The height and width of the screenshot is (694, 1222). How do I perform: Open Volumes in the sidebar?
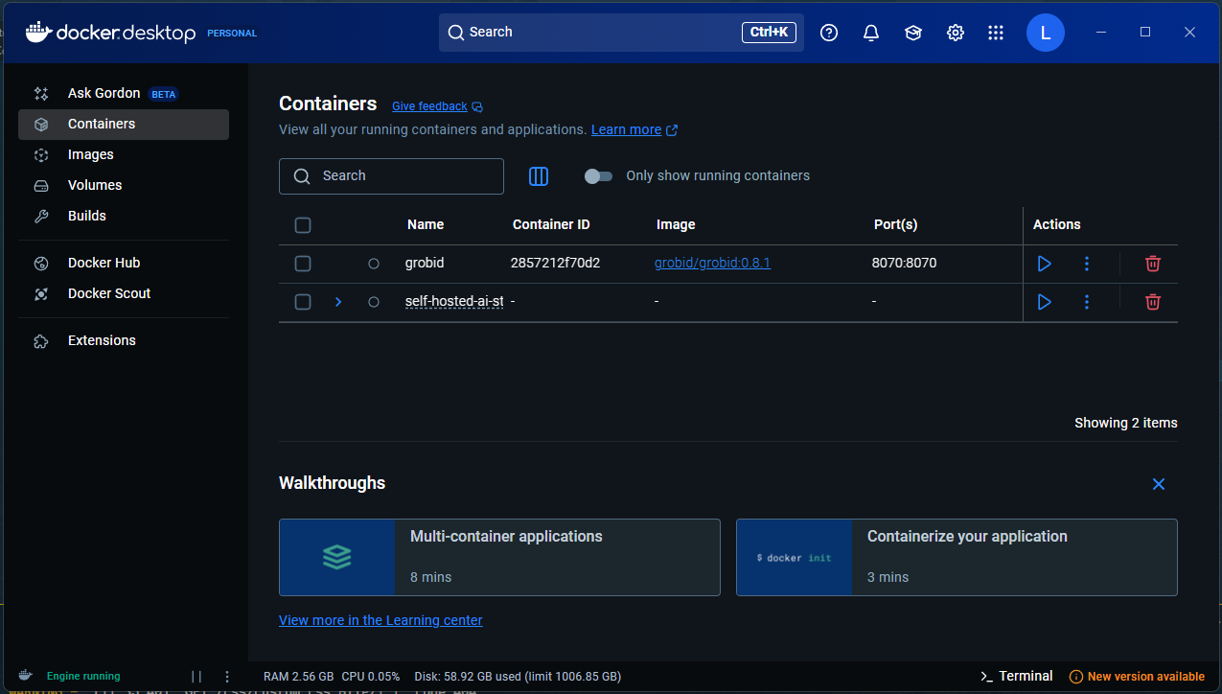click(124, 185)
